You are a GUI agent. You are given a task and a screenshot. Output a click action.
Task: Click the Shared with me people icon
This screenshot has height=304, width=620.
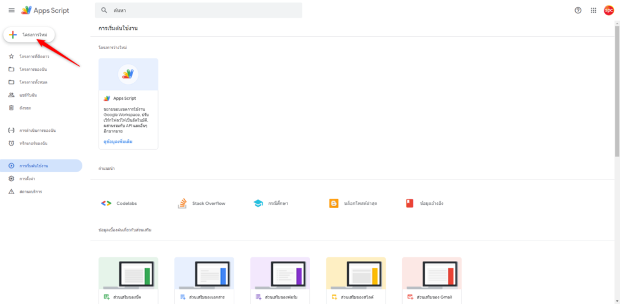12,95
